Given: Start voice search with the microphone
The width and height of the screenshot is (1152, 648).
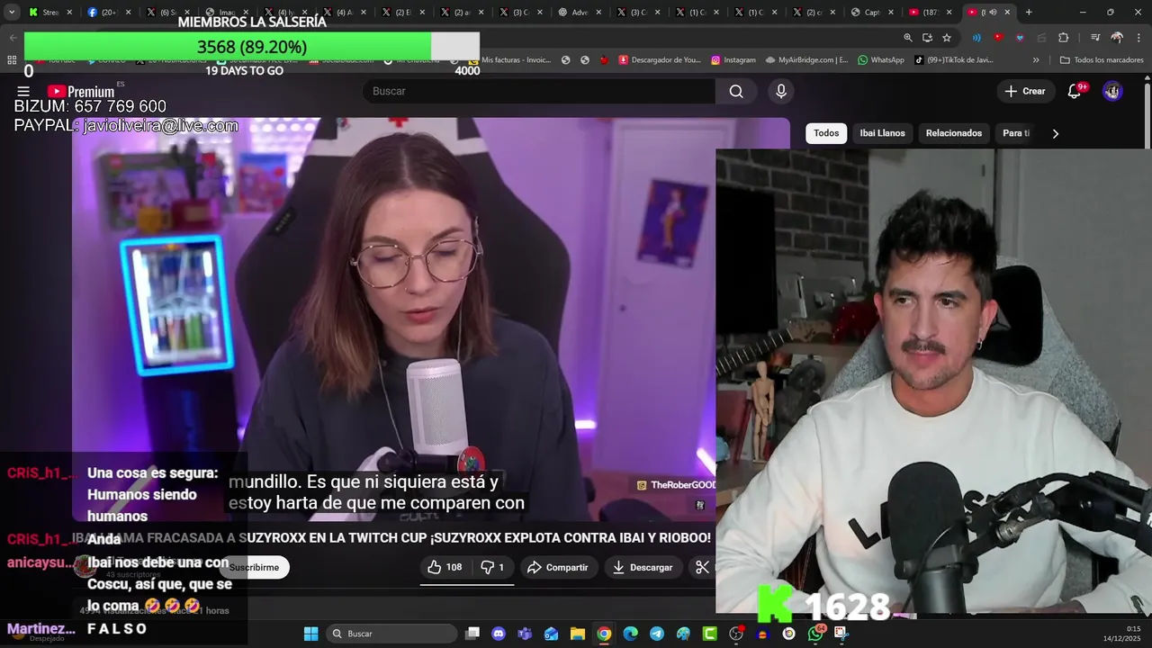Looking at the screenshot, I should [781, 91].
